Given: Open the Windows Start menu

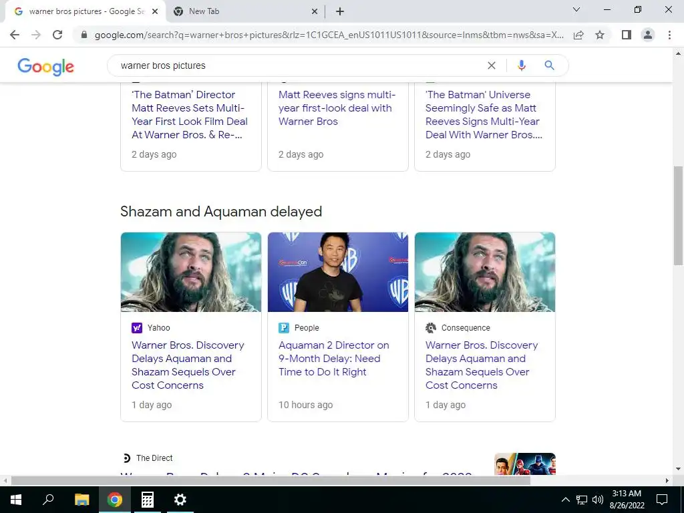Looking at the screenshot, I should tap(16, 500).
